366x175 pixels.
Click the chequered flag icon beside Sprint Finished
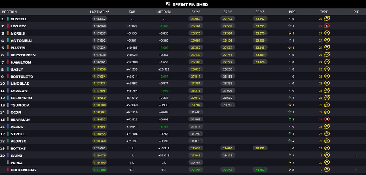coord(168,4)
